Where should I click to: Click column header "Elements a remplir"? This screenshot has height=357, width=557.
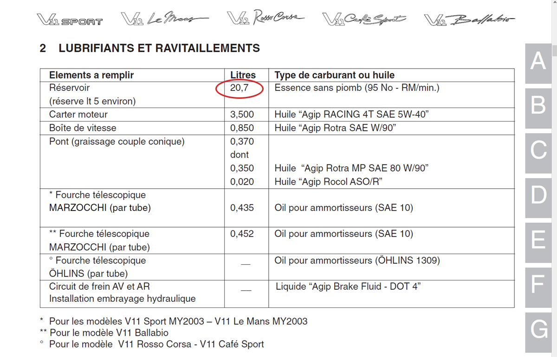point(91,75)
